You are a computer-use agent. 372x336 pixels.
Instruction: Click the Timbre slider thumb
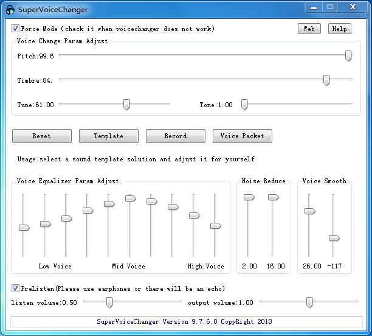tap(326, 80)
